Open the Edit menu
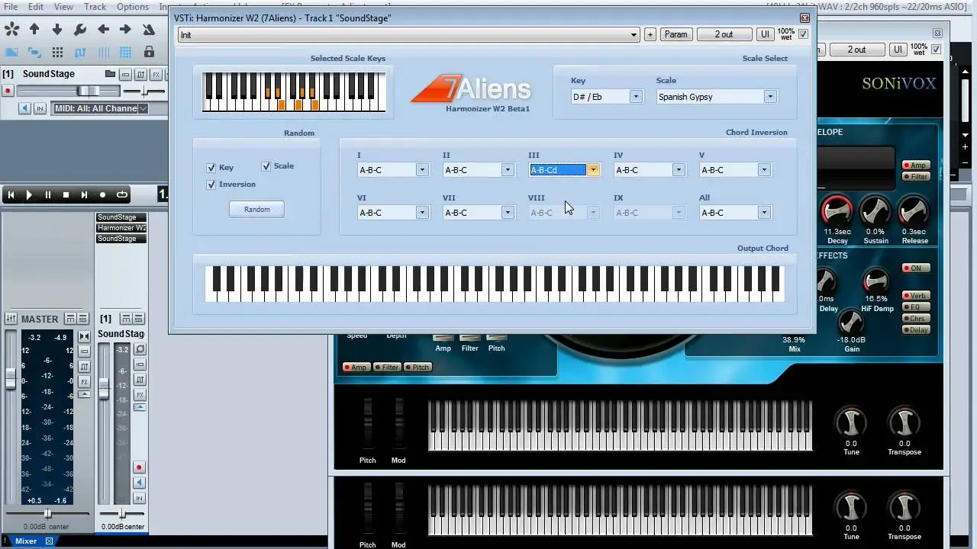Viewport: 977px width, 549px height. (x=36, y=7)
